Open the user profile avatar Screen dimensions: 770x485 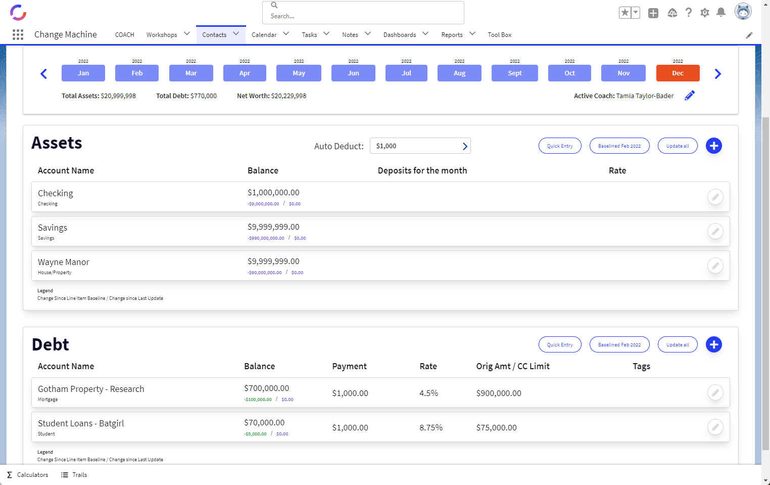[x=743, y=12]
